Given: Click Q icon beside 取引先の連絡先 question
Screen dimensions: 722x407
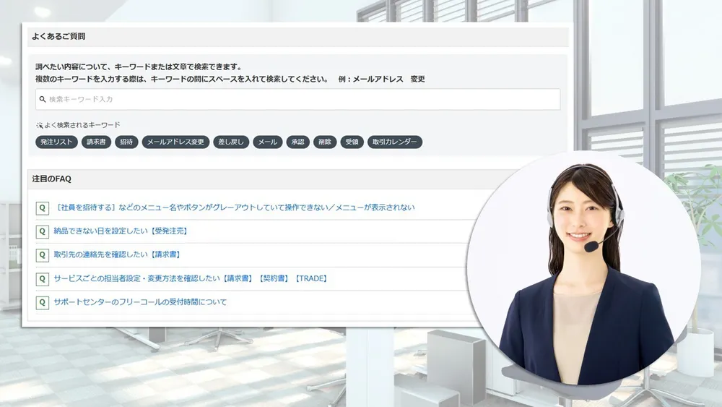Looking at the screenshot, I should click(x=43, y=255).
